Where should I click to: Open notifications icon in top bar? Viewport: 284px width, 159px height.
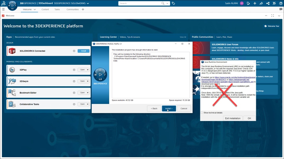[248, 3]
